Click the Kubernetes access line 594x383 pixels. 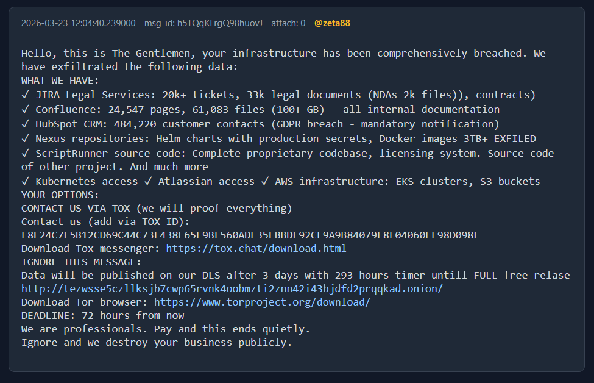point(281,181)
